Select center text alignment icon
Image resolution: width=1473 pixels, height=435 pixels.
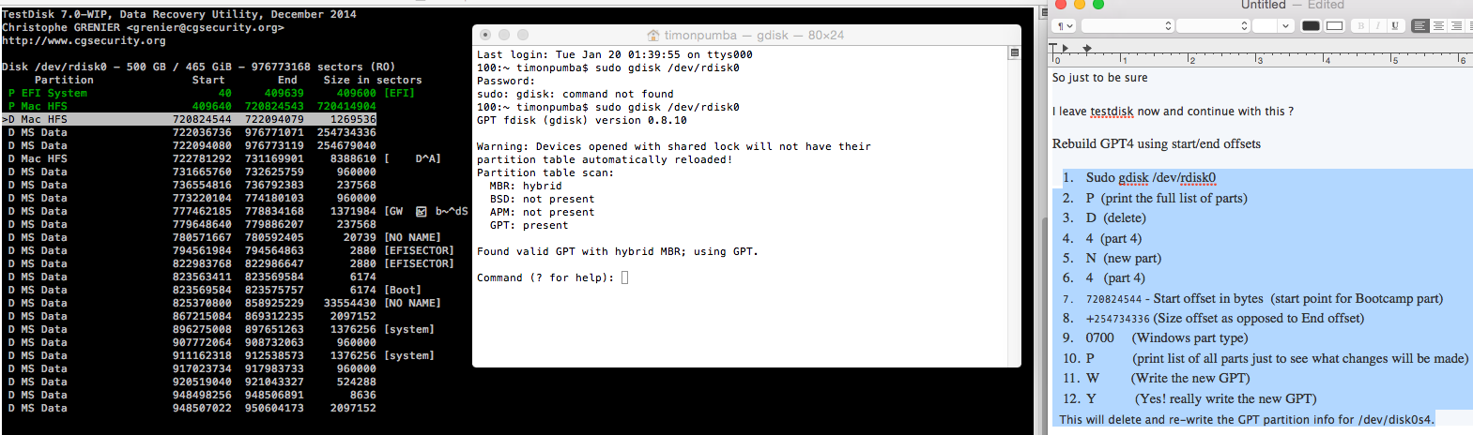pyautogui.click(x=1438, y=26)
